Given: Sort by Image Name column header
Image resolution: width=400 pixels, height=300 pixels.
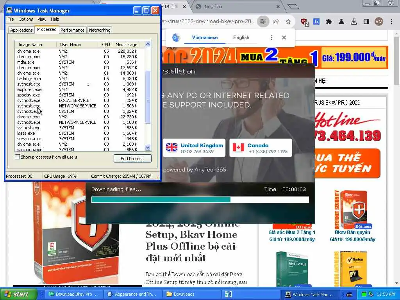Looking at the screenshot, I should tap(36, 45).
